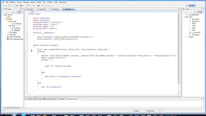Switch to the PHP perspective button
This screenshot has width=206, height=116.
tap(192, 6)
